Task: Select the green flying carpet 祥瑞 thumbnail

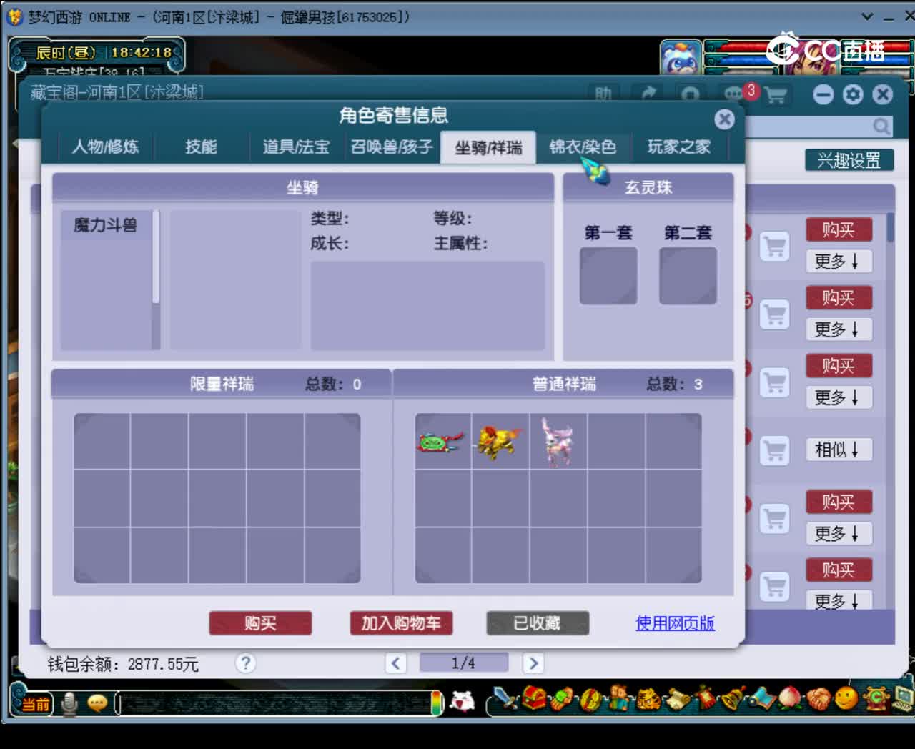Action: coord(441,442)
